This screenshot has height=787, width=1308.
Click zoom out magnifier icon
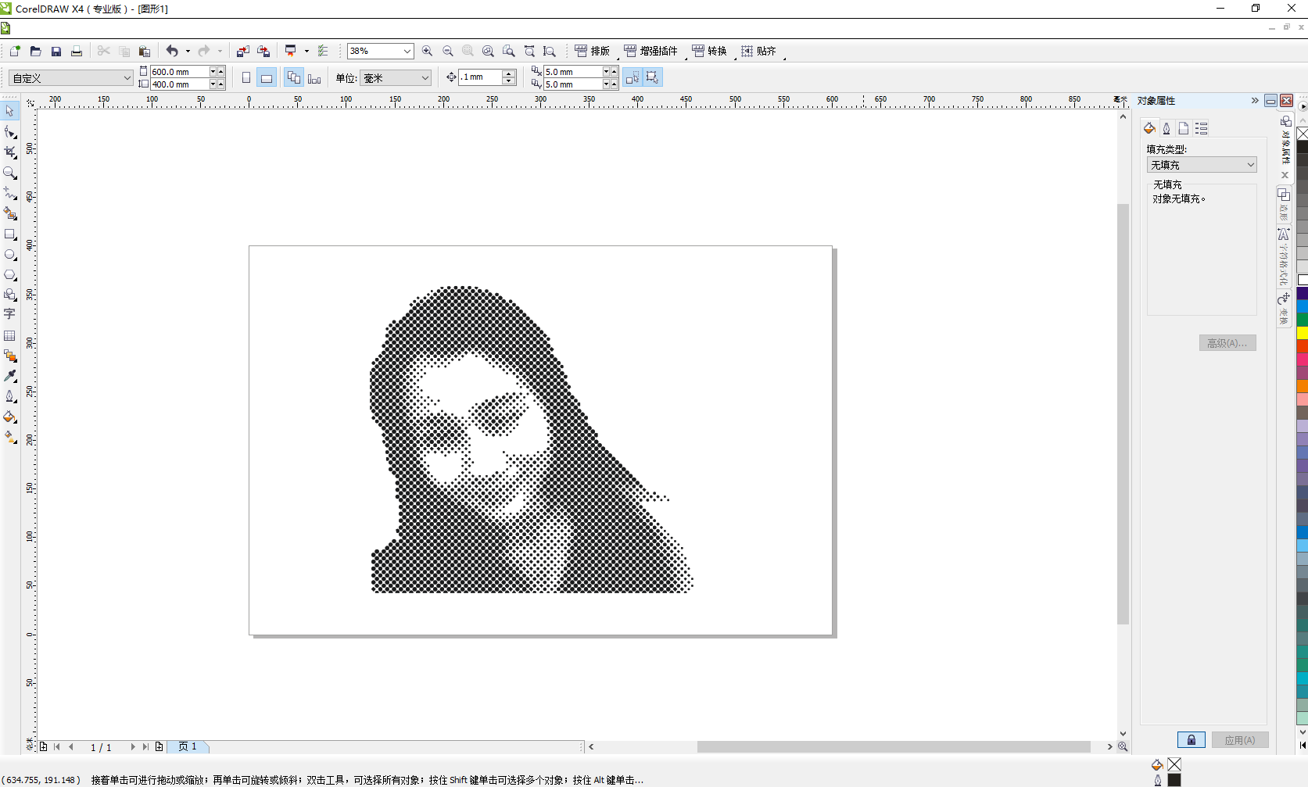(x=448, y=51)
